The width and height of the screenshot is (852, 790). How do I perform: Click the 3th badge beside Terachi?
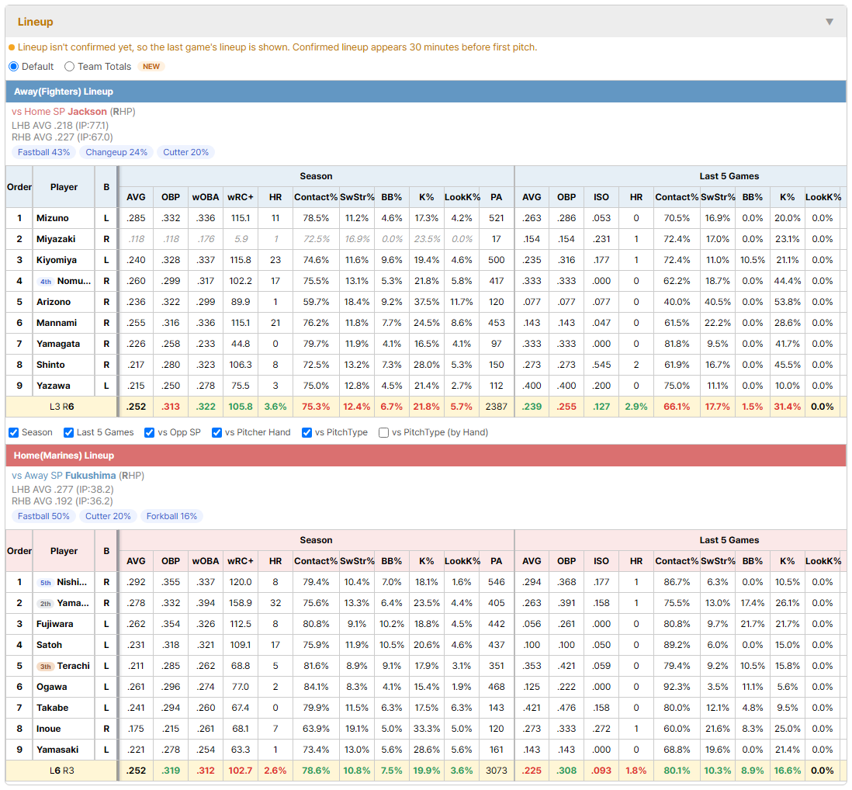coord(46,666)
